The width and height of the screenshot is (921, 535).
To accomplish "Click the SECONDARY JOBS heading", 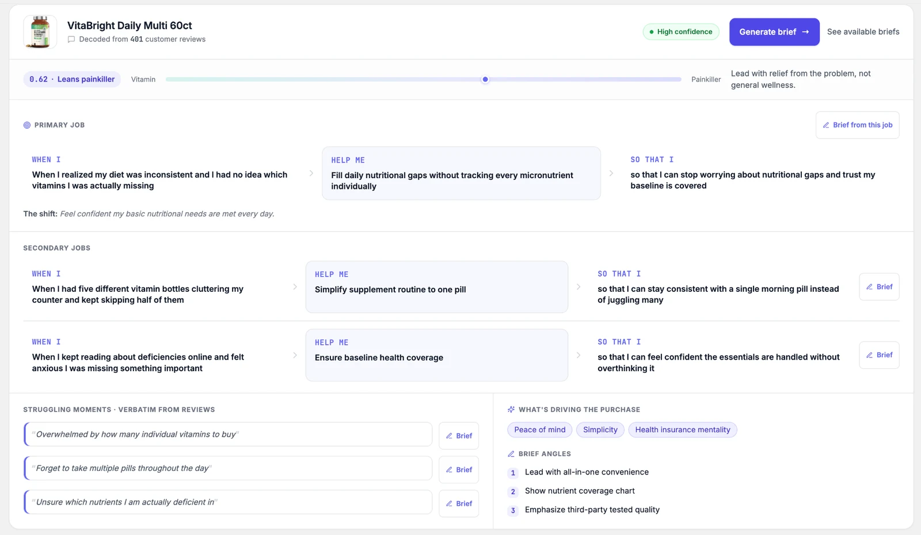I will click(56, 248).
